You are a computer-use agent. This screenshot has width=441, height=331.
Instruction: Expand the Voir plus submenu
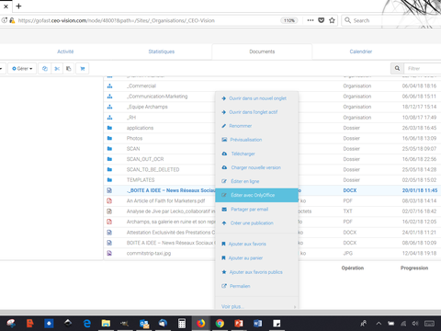(x=256, y=306)
